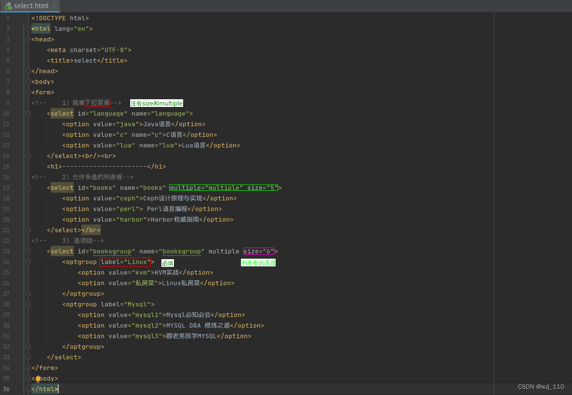572x395 pixels.
Task: Click line number 22 in the gutter
Action: click(x=6, y=241)
